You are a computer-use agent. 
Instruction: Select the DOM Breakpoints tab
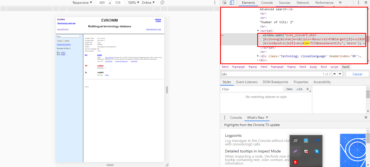point(275,82)
